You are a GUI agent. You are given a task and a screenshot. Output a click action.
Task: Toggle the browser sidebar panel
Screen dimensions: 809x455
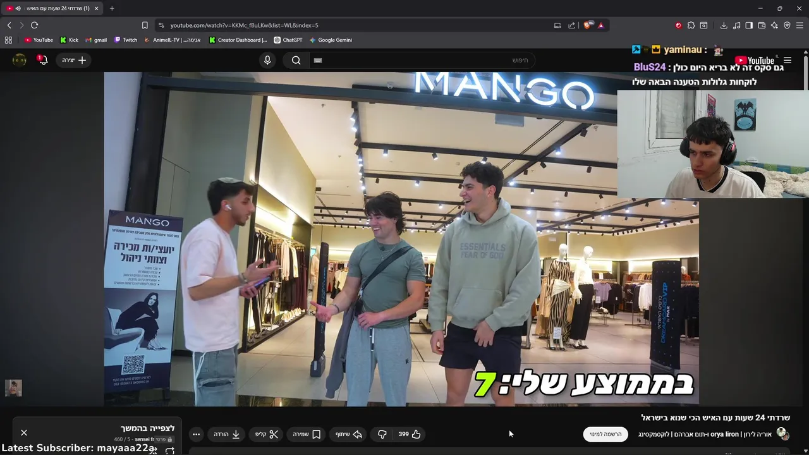point(749,25)
